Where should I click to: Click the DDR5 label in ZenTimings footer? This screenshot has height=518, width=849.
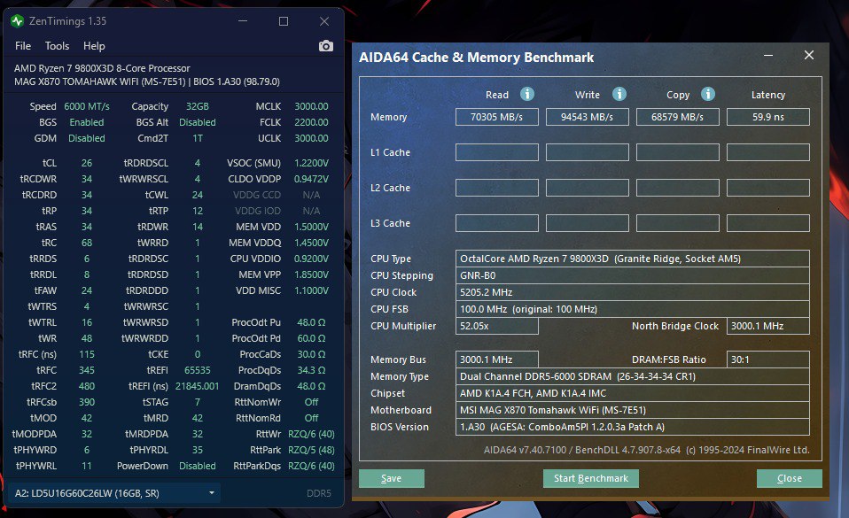click(x=319, y=493)
